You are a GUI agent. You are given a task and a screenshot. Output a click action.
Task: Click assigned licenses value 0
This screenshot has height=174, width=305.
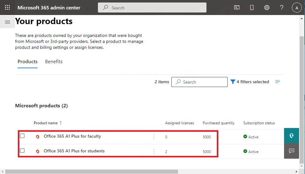click(166, 137)
